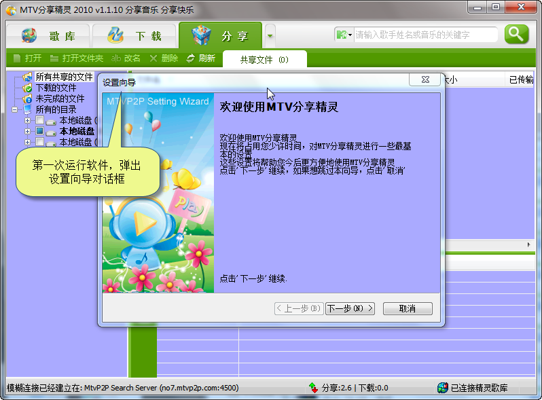Expand the first 本地磁盘 drive node
Viewport: 542px width, 400px height.
pos(27,121)
